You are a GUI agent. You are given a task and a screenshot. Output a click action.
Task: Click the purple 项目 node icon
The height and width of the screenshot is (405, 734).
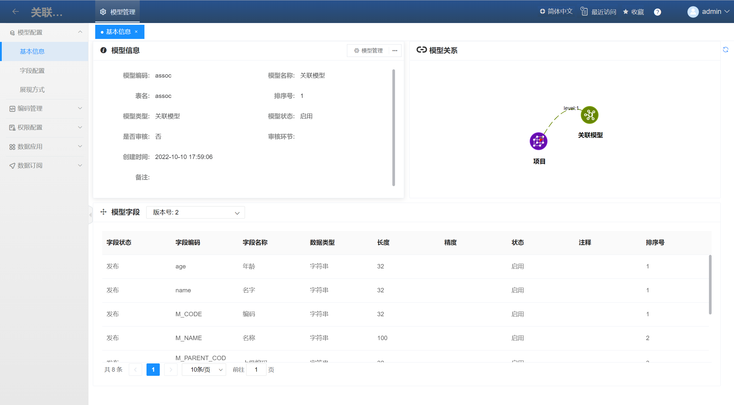click(x=538, y=141)
